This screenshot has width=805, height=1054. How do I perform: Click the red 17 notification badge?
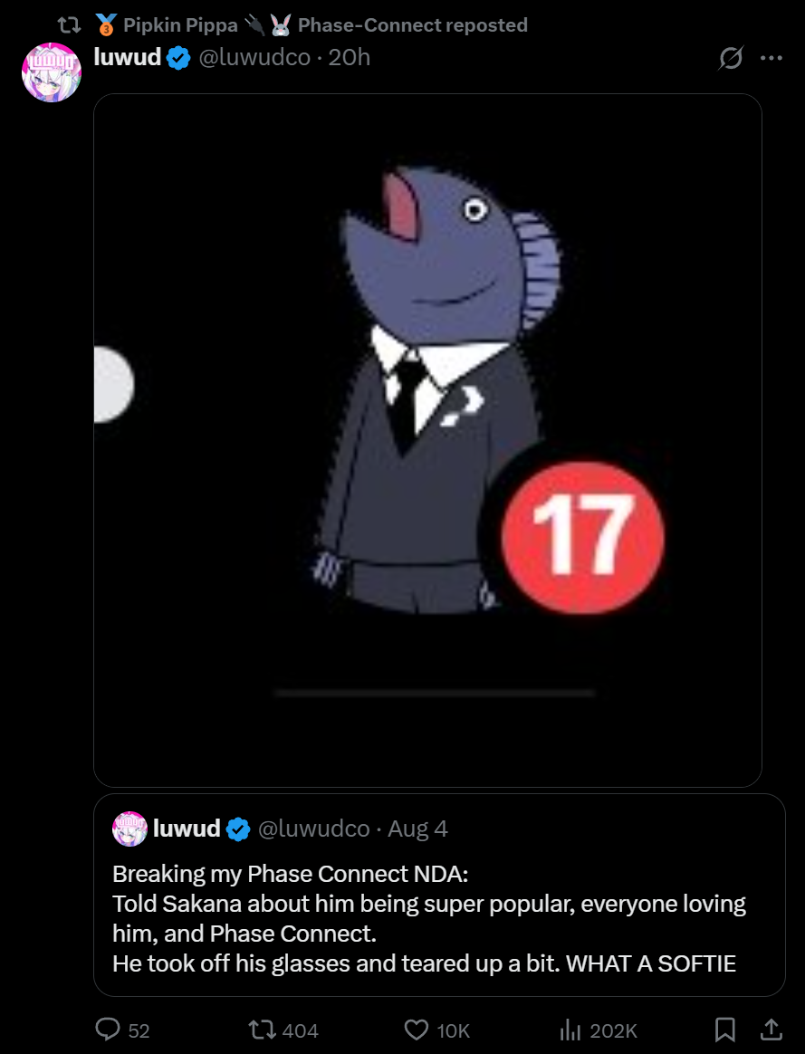[x=582, y=537]
